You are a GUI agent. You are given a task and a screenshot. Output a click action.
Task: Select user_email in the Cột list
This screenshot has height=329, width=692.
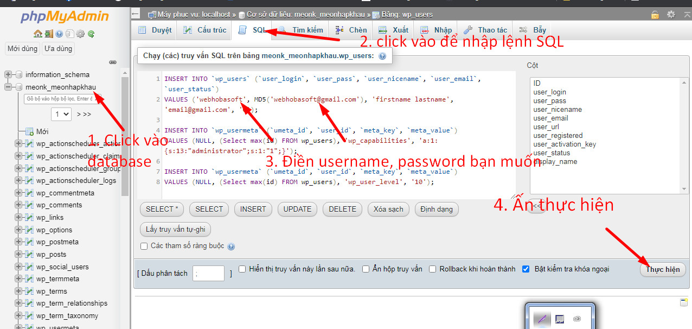coord(551,118)
